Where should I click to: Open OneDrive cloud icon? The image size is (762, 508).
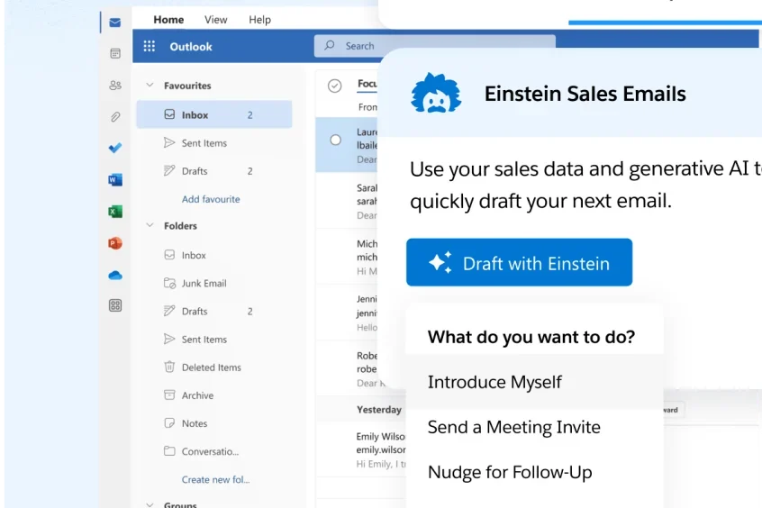click(x=115, y=275)
